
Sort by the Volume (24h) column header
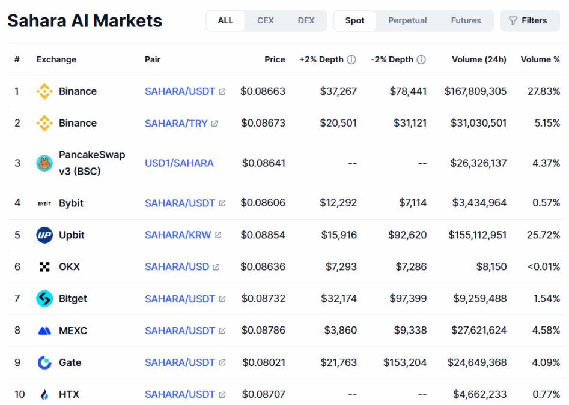coord(479,60)
